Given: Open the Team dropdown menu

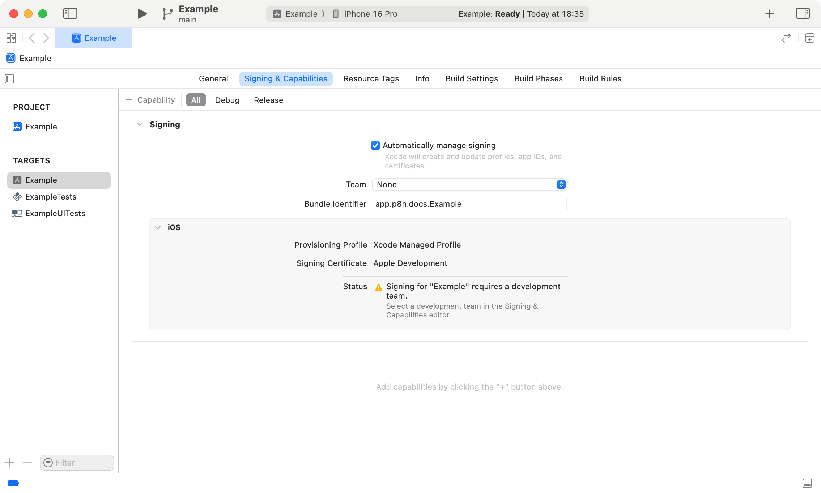Looking at the screenshot, I should tap(469, 184).
